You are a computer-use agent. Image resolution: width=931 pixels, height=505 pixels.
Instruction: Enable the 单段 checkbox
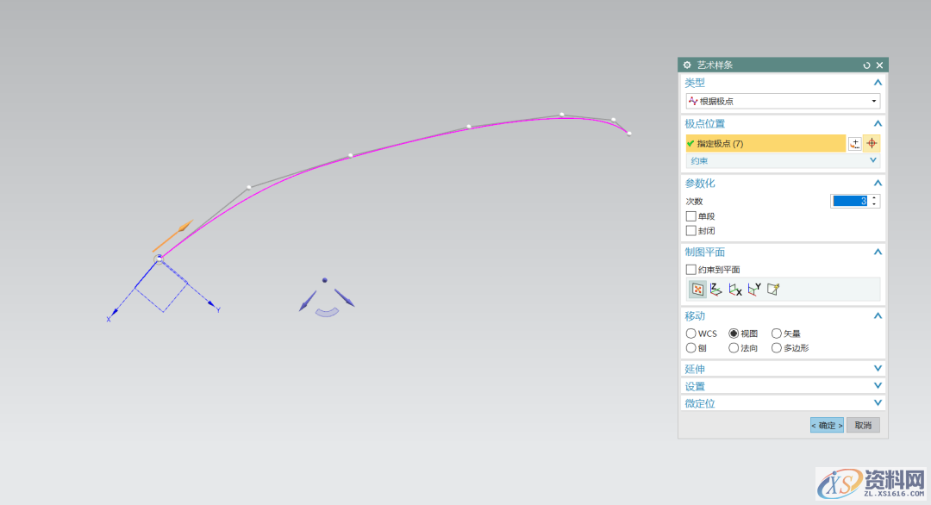691,216
